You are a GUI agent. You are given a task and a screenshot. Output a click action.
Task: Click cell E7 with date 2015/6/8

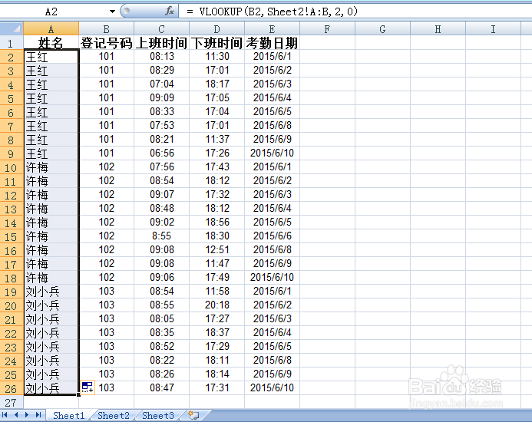coord(272,126)
